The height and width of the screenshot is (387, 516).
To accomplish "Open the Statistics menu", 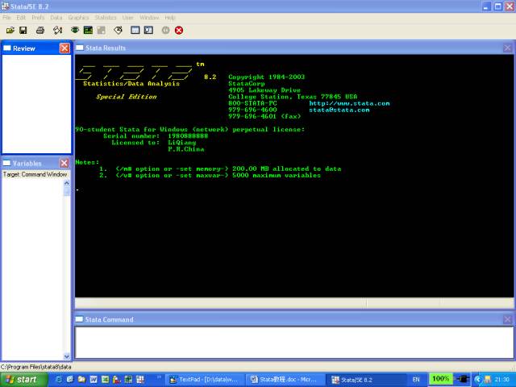I will (106, 18).
